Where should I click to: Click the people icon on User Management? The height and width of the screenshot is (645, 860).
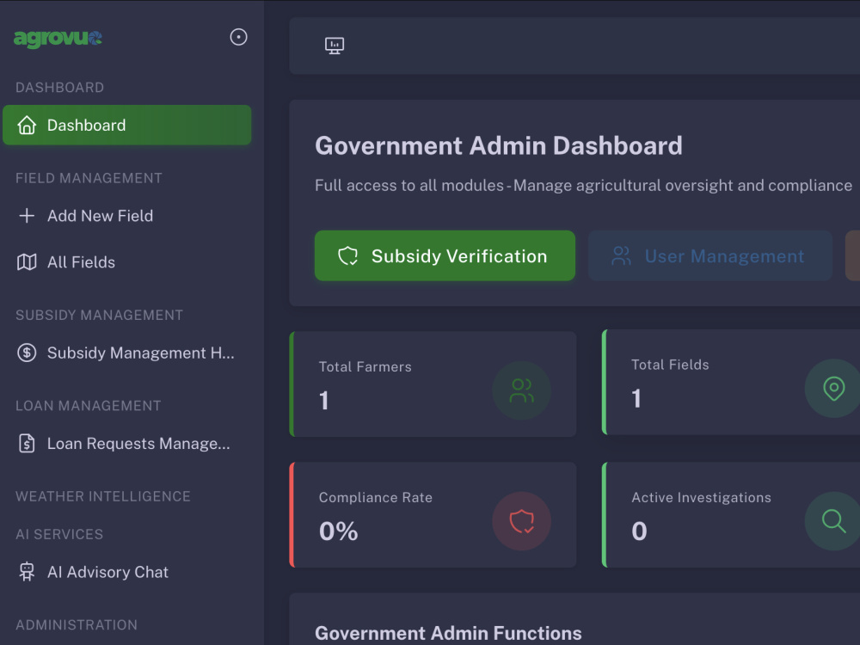pos(622,255)
